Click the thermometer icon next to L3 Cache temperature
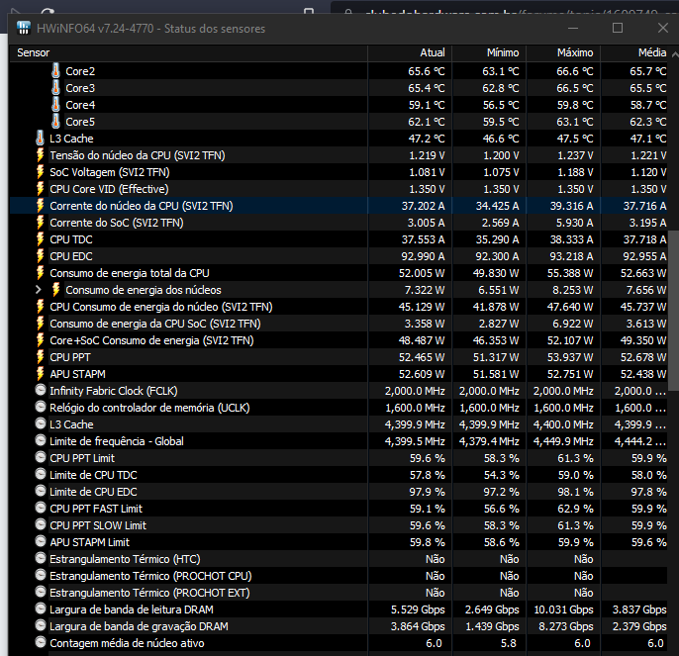The width and height of the screenshot is (679, 656). tap(40, 139)
